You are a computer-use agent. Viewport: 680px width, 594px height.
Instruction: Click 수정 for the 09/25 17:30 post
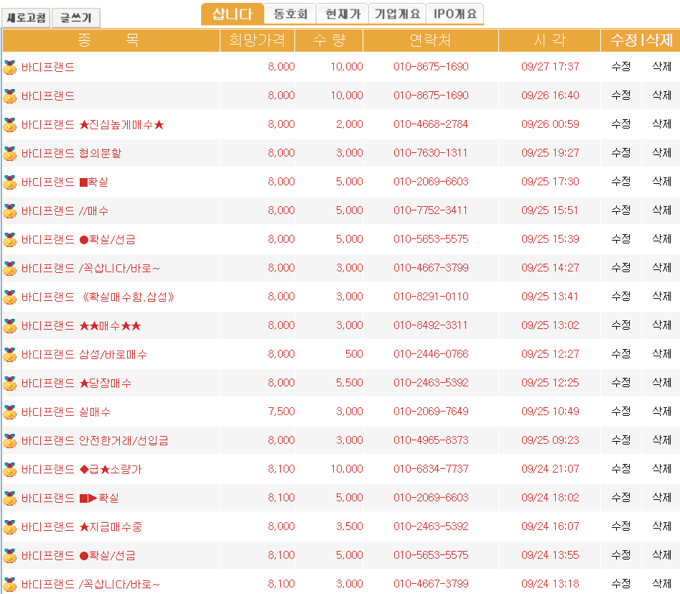click(620, 182)
